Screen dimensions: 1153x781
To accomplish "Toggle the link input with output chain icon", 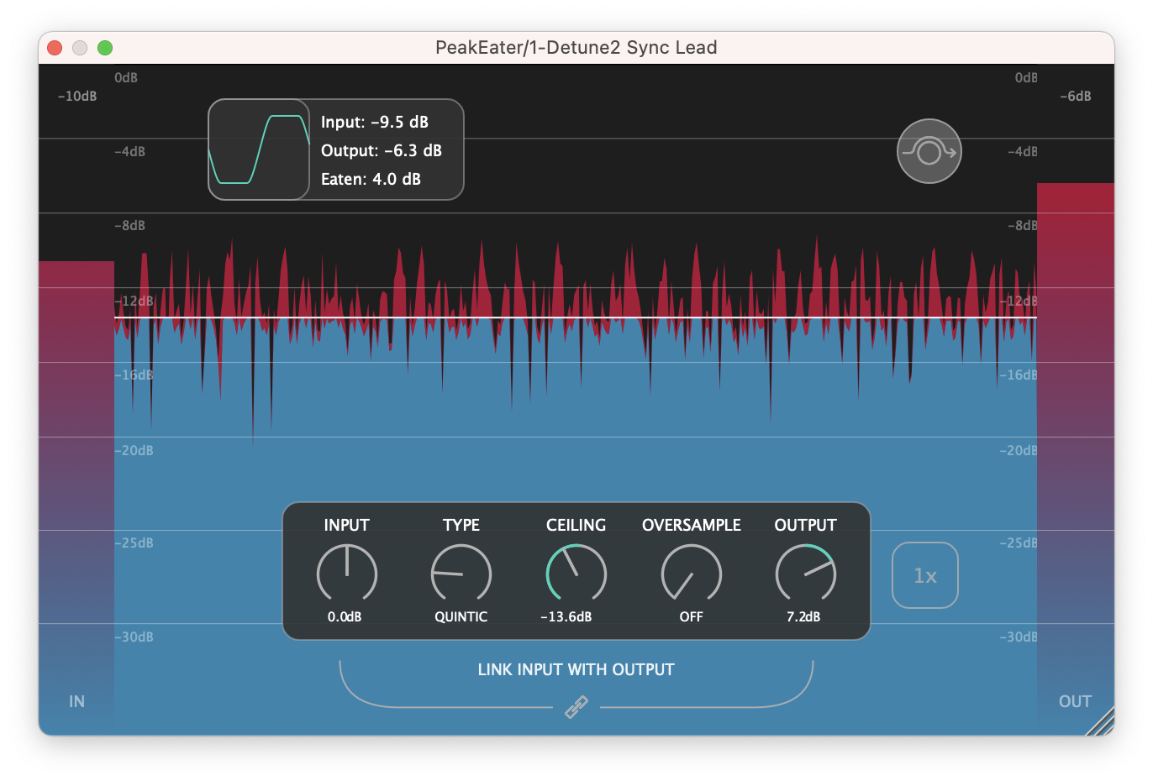I will (576, 707).
